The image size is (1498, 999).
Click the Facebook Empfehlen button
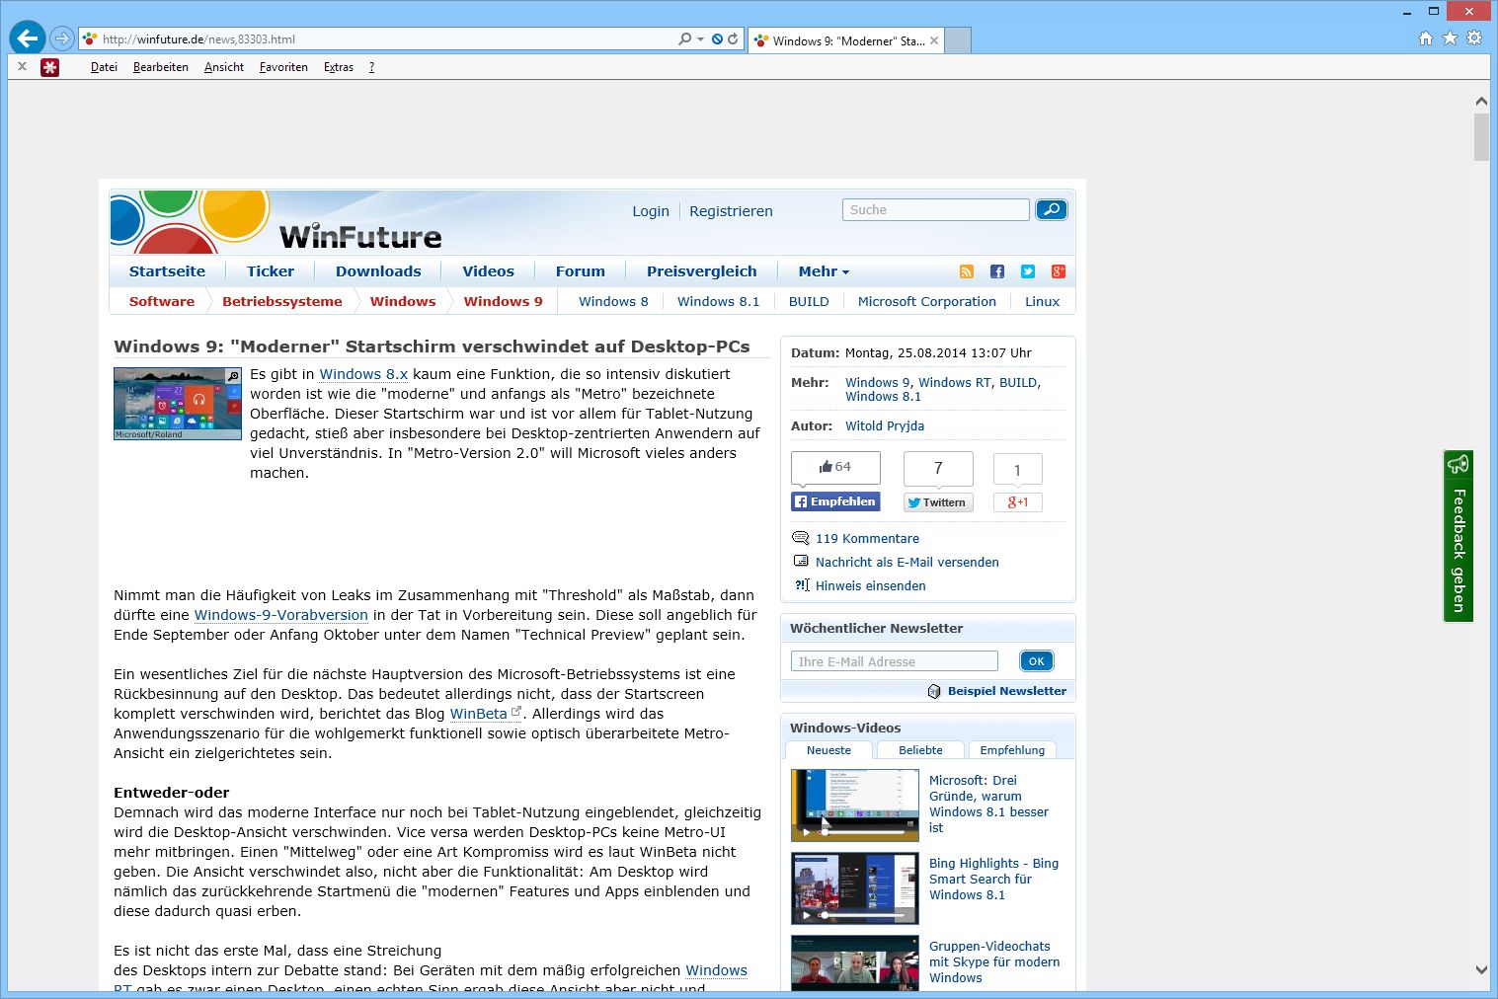[835, 501]
